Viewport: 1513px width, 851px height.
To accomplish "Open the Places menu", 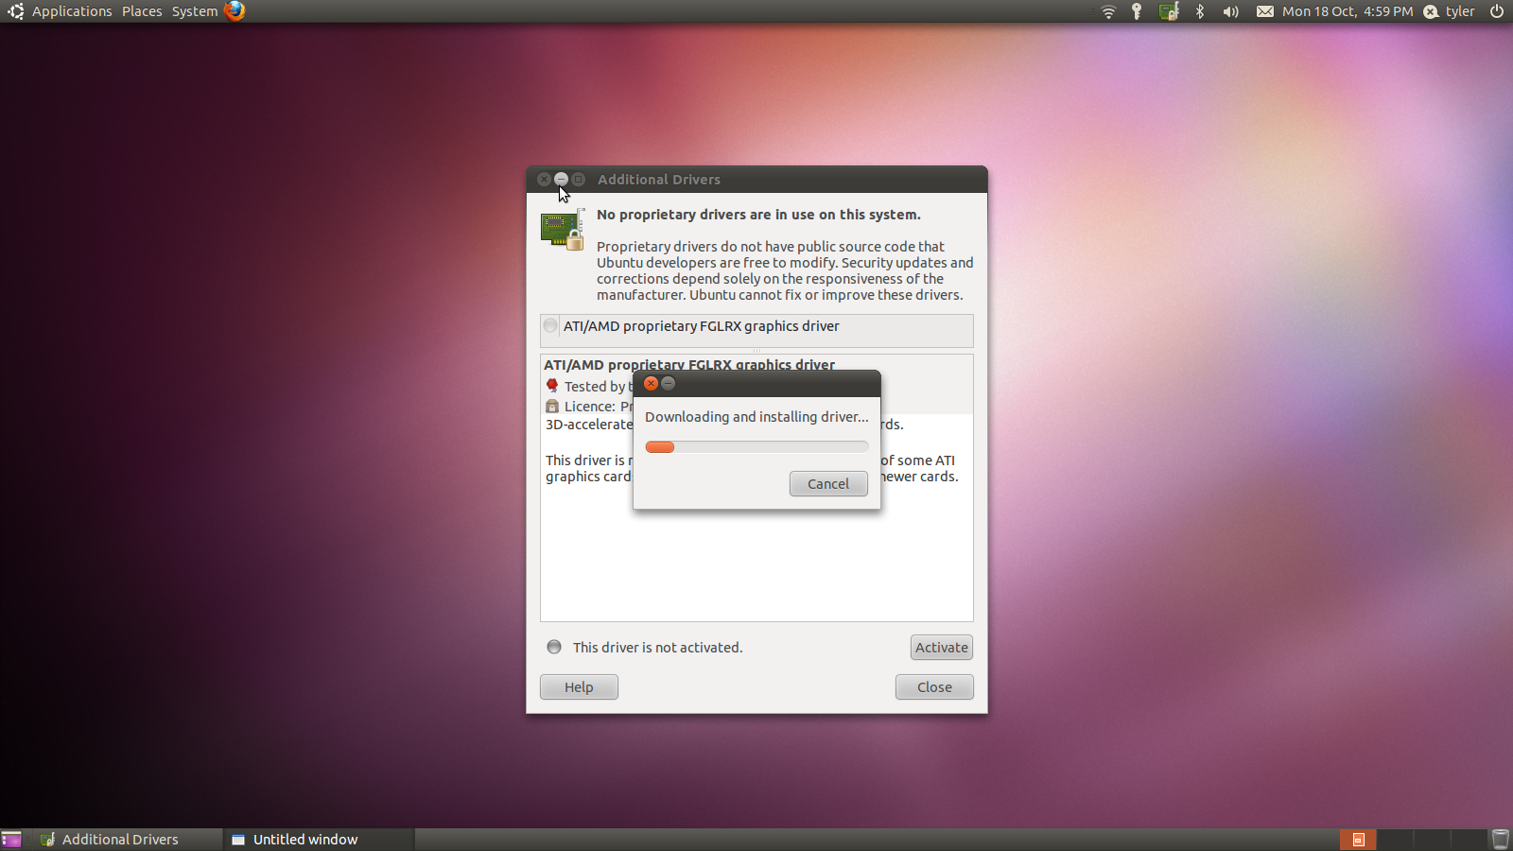I will pyautogui.click(x=142, y=11).
